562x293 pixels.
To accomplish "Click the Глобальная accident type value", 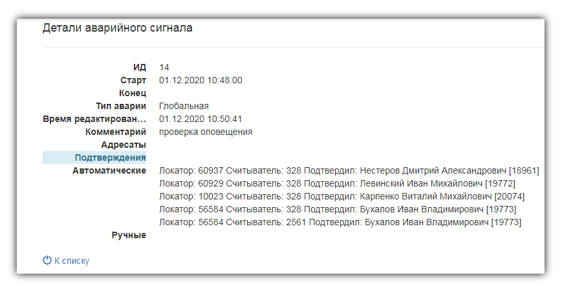I will click(184, 106).
